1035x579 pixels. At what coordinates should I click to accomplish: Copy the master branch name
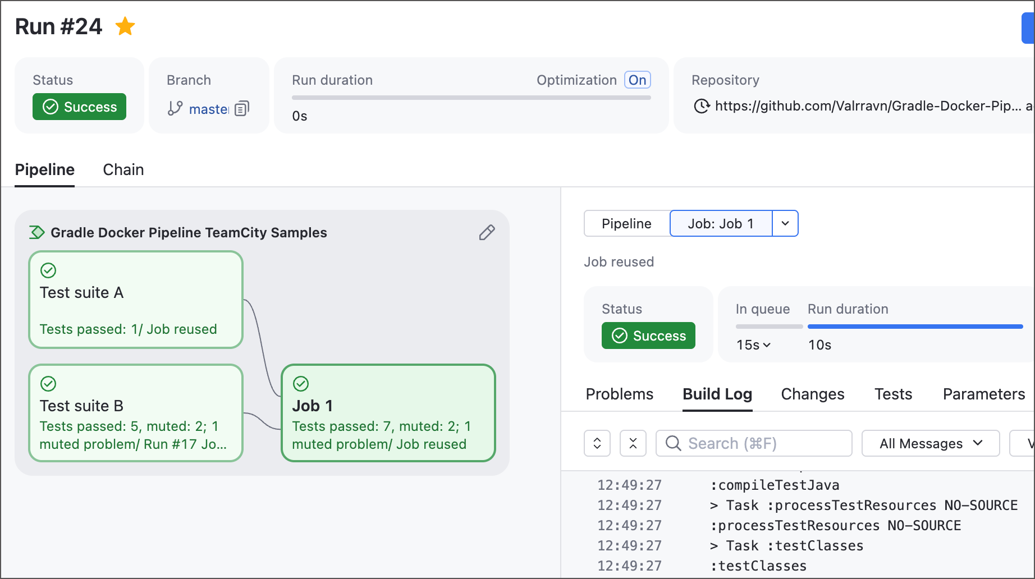242,108
